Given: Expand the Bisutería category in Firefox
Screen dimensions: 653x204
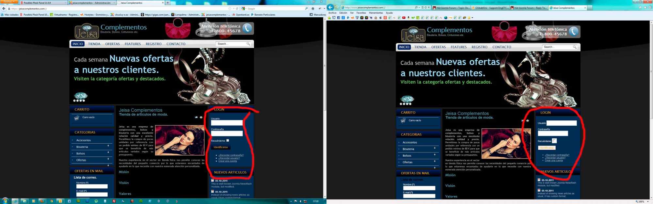Looking at the screenshot, I should pos(108,146).
